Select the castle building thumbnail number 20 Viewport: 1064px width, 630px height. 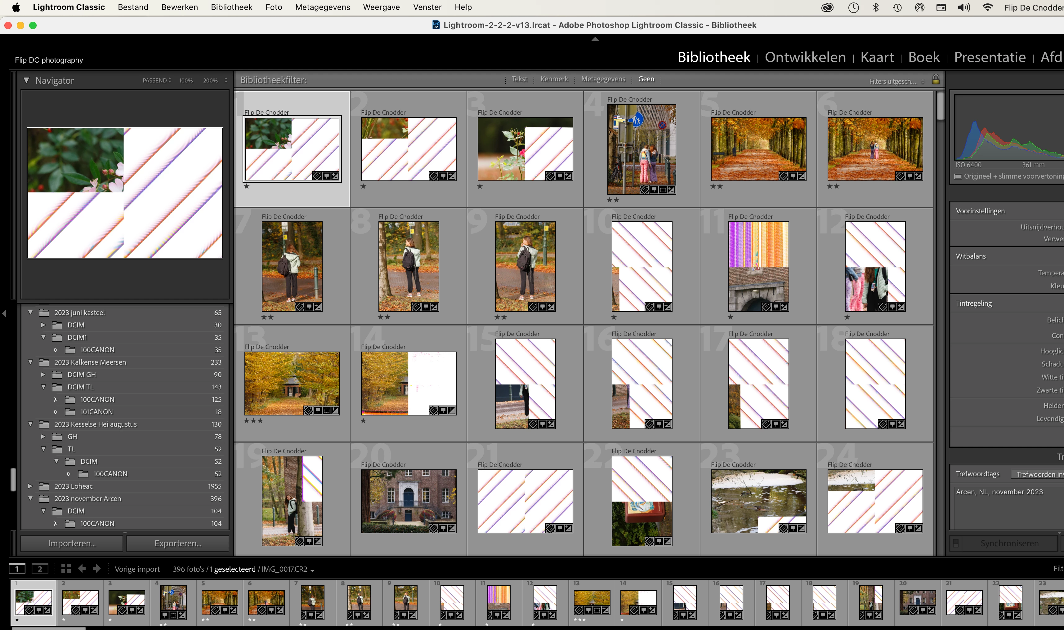[x=408, y=501]
